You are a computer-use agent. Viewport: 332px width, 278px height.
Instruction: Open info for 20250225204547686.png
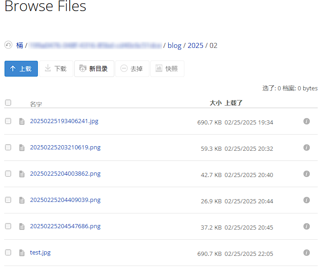307,226
